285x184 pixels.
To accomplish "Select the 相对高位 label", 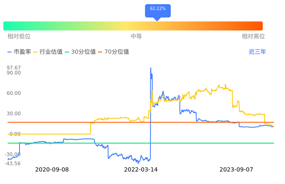I will tap(253, 37).
